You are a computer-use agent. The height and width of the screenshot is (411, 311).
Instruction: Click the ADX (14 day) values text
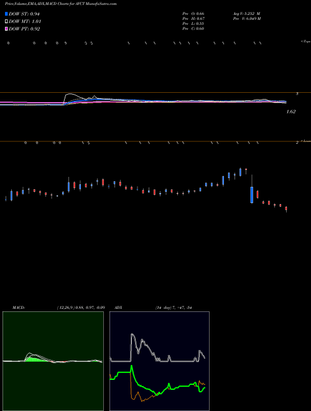pos(174,308)
